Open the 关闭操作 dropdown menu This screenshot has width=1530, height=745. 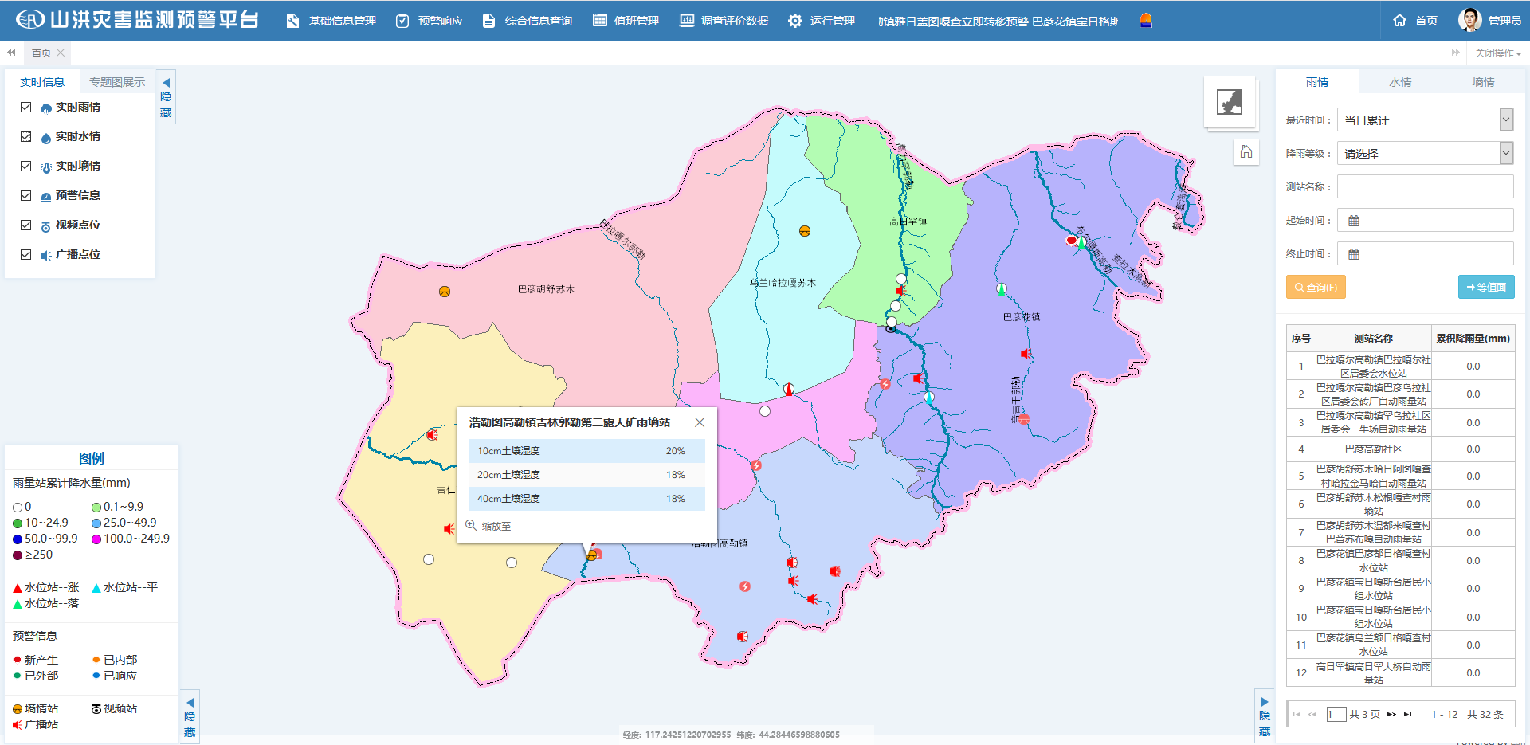1497,53
